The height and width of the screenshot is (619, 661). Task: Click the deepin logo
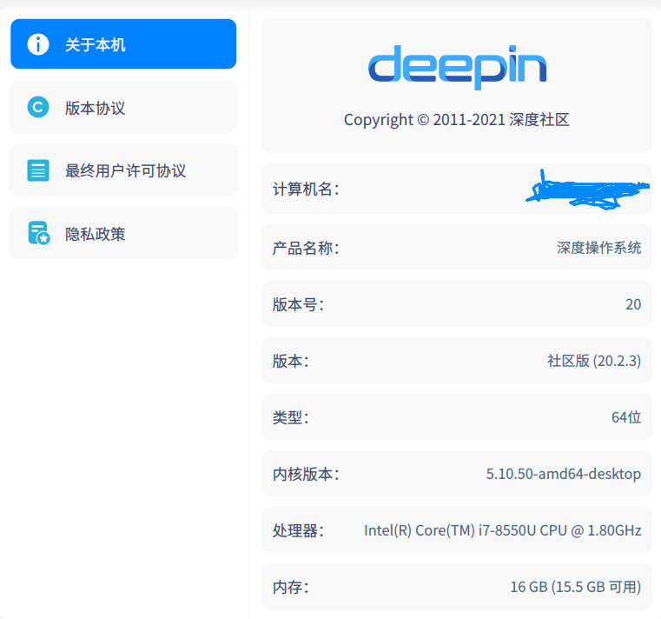coord(457,67)
